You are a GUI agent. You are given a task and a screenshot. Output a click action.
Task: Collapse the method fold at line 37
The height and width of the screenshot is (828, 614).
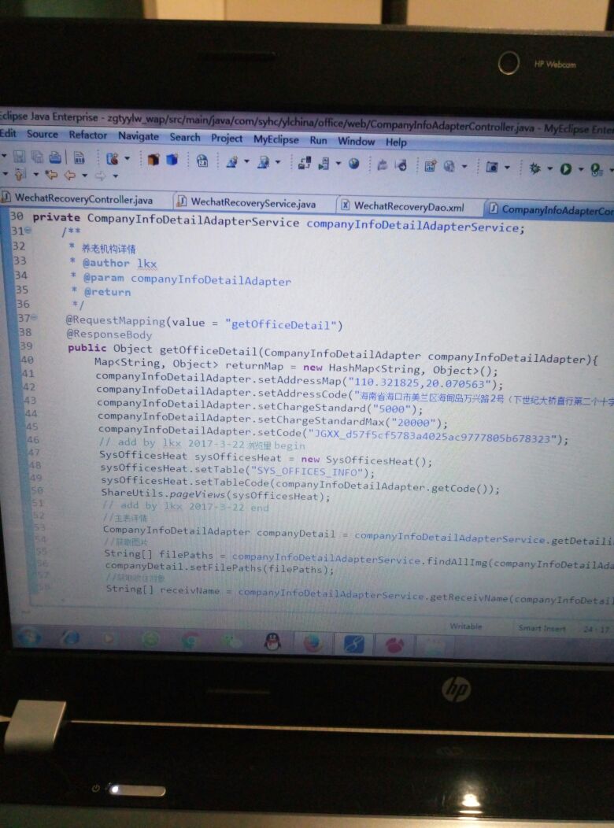click(33, 318)
